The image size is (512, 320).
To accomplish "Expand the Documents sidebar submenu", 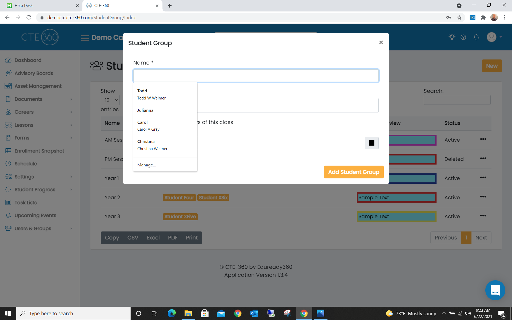I will tap(71, 99).
